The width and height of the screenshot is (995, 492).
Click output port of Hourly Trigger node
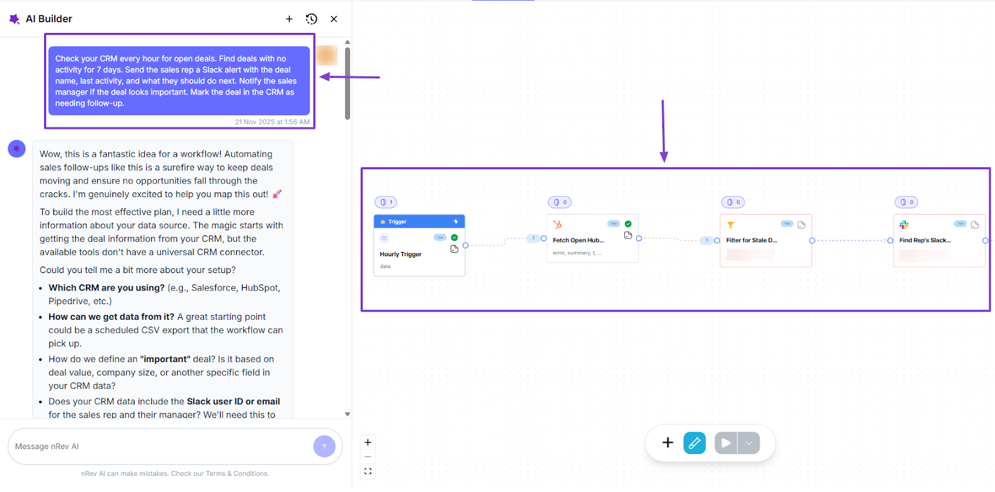click(x=466, y=246)
